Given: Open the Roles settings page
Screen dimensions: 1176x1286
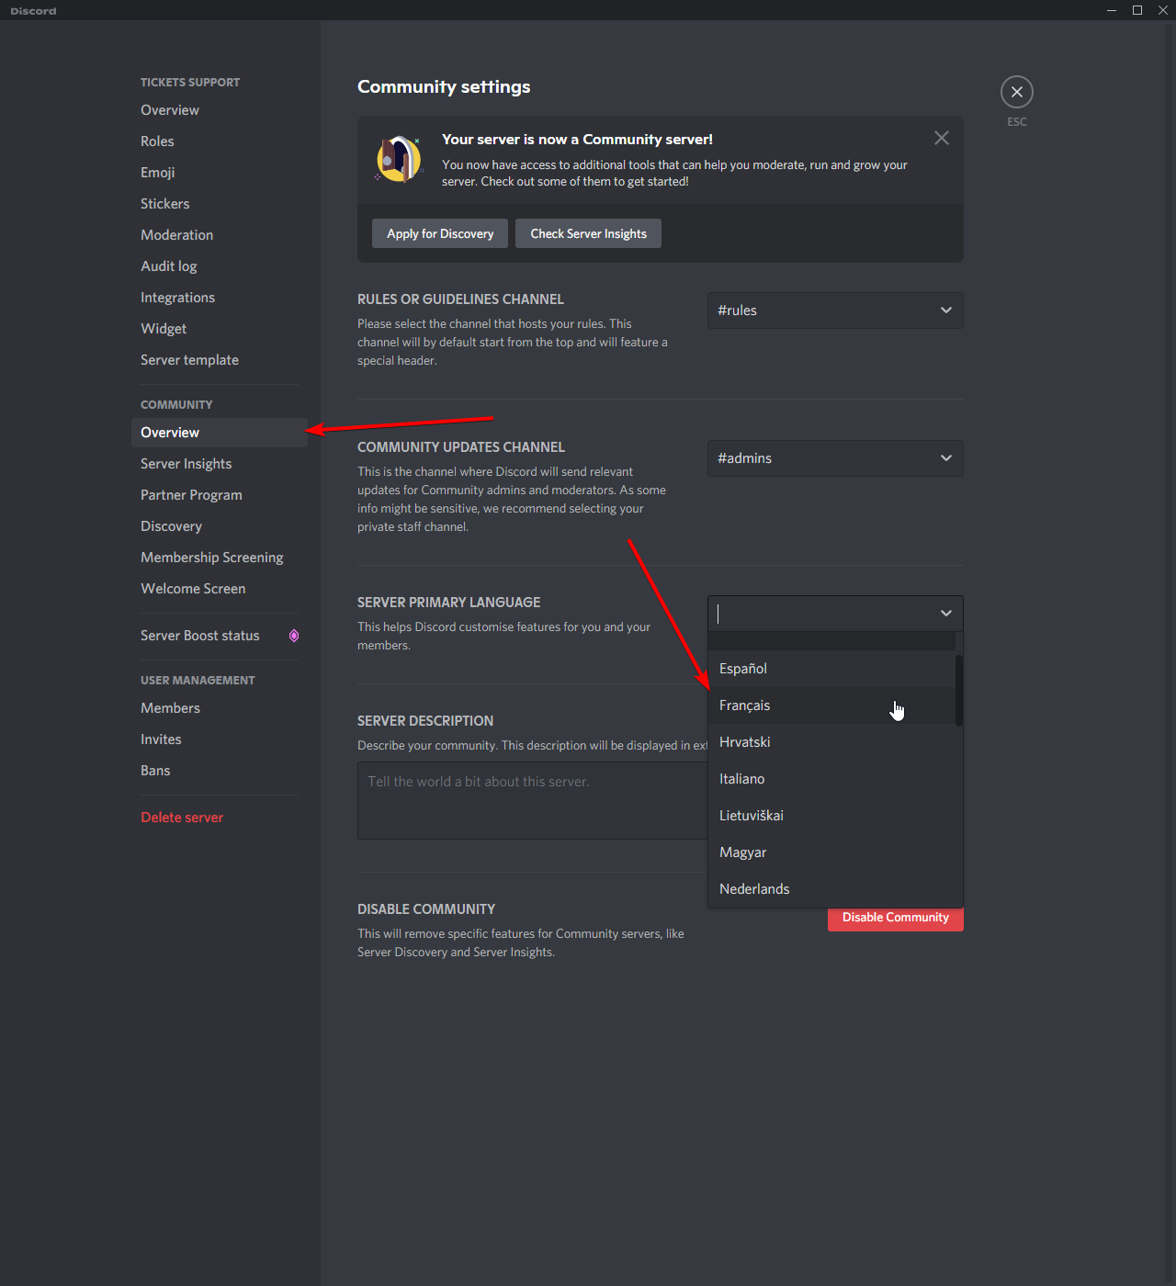Looking at the screenshot, I should (157, 141).
